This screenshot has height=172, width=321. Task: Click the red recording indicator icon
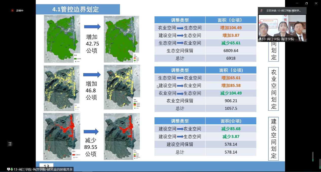(12, 11)
